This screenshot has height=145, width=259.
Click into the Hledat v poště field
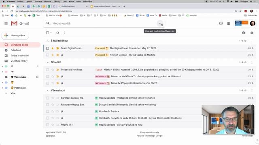click(104, 23)
